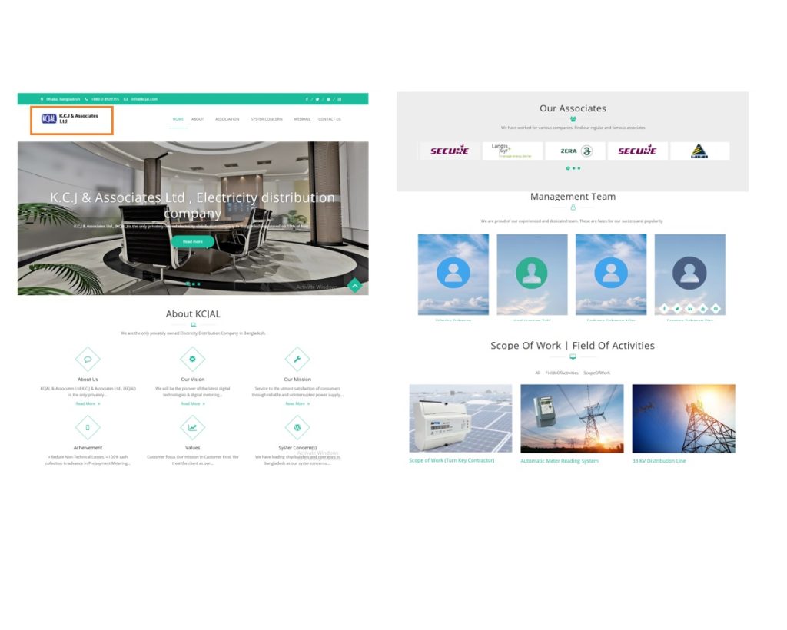Image resolution: width=787 pixels, height=630 pixels.
Task: Open the SYSTER CONCERN navigation dropdown
Action: pos(267,118)
